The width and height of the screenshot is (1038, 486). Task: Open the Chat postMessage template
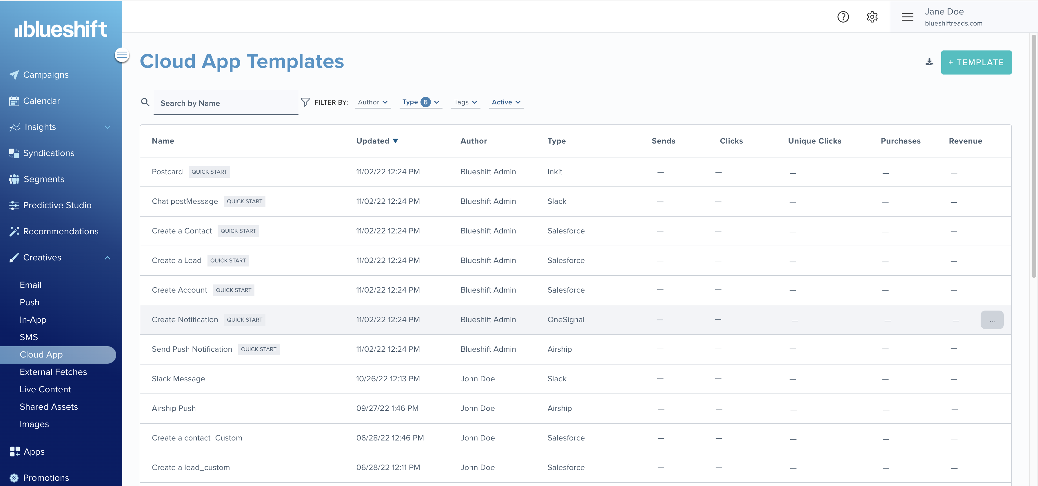[x=185, y=201]
